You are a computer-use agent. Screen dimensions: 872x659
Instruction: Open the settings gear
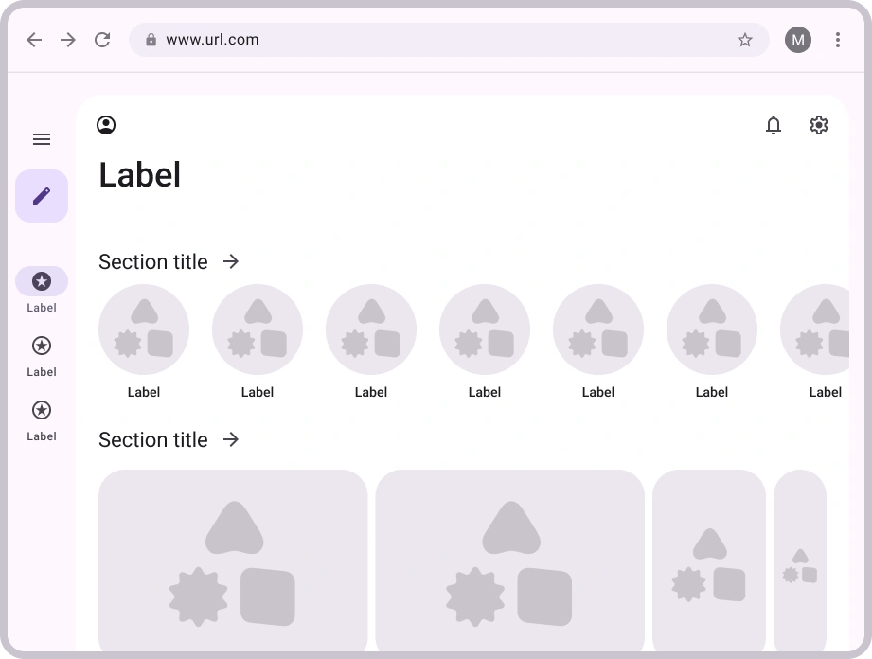pyautogui.click(x=819, y=125)
